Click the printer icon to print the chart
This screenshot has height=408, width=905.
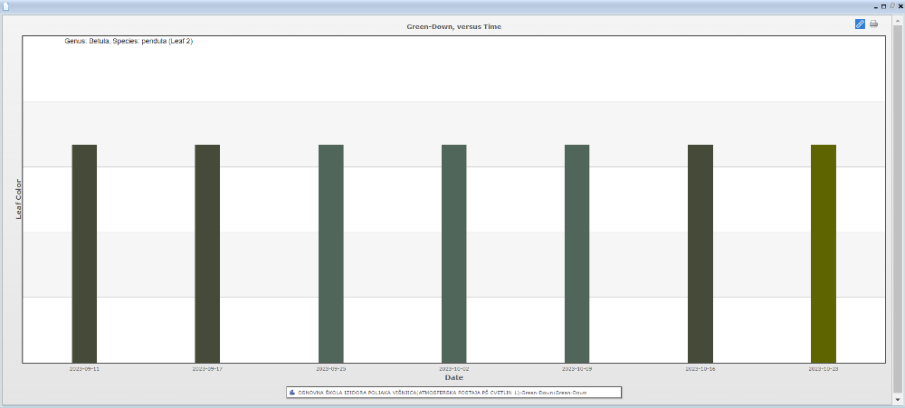coord(873,24)
